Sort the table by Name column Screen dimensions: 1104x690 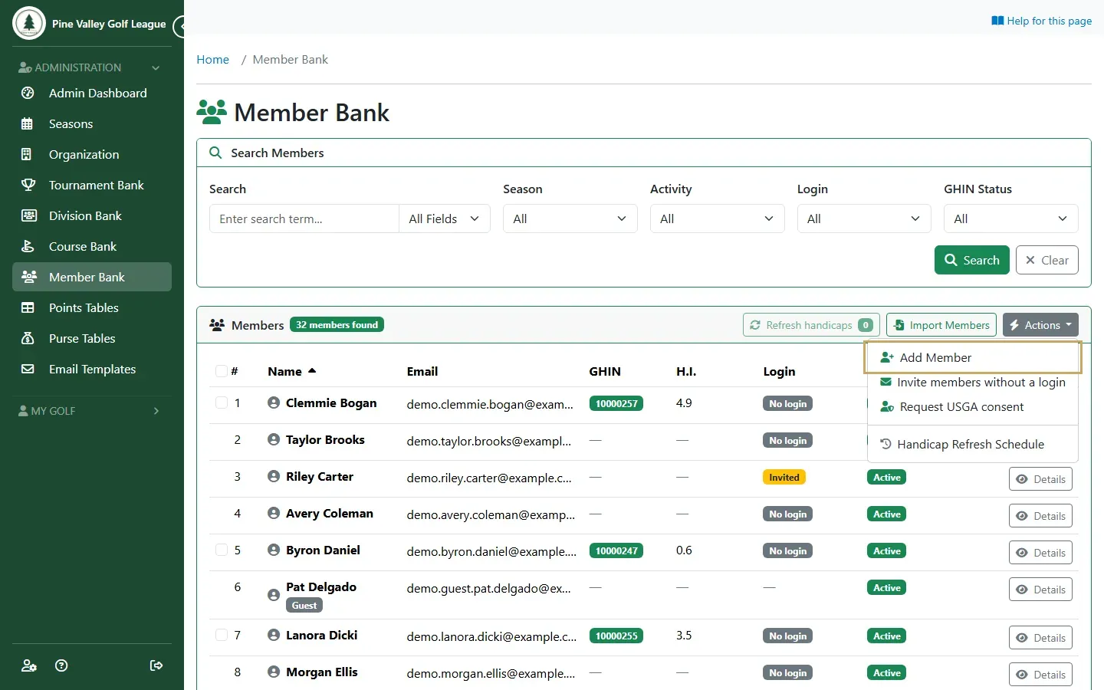click(x=291, y=371)
